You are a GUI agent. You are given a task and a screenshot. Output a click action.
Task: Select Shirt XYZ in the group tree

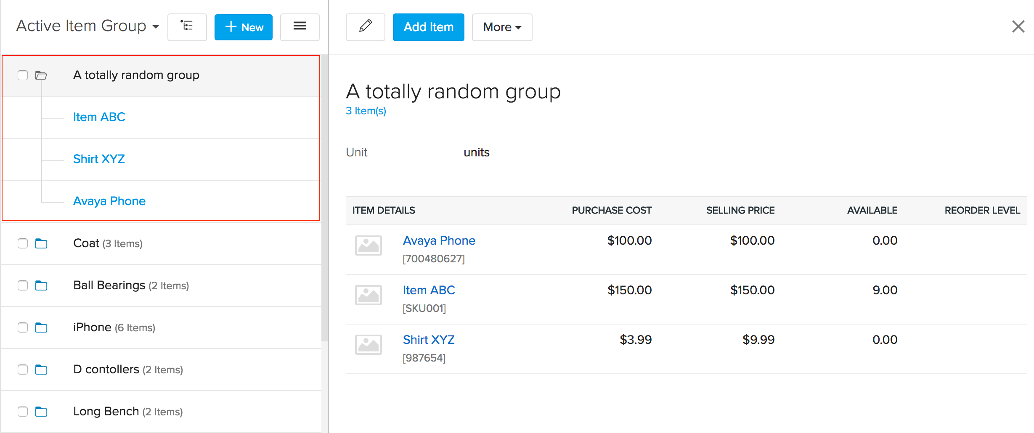pos(99,159)
